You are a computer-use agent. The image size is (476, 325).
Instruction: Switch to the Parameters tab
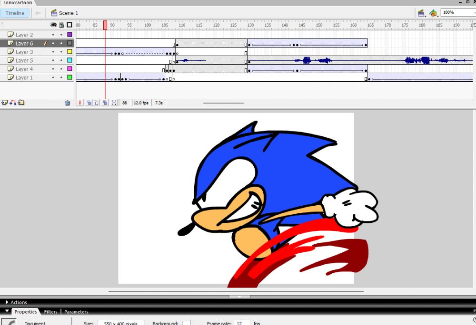coord(76,312)
